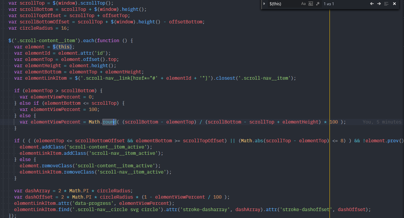Go to next match arrow
The width and height of the screenshot is (404, 218).
[379, 4]
